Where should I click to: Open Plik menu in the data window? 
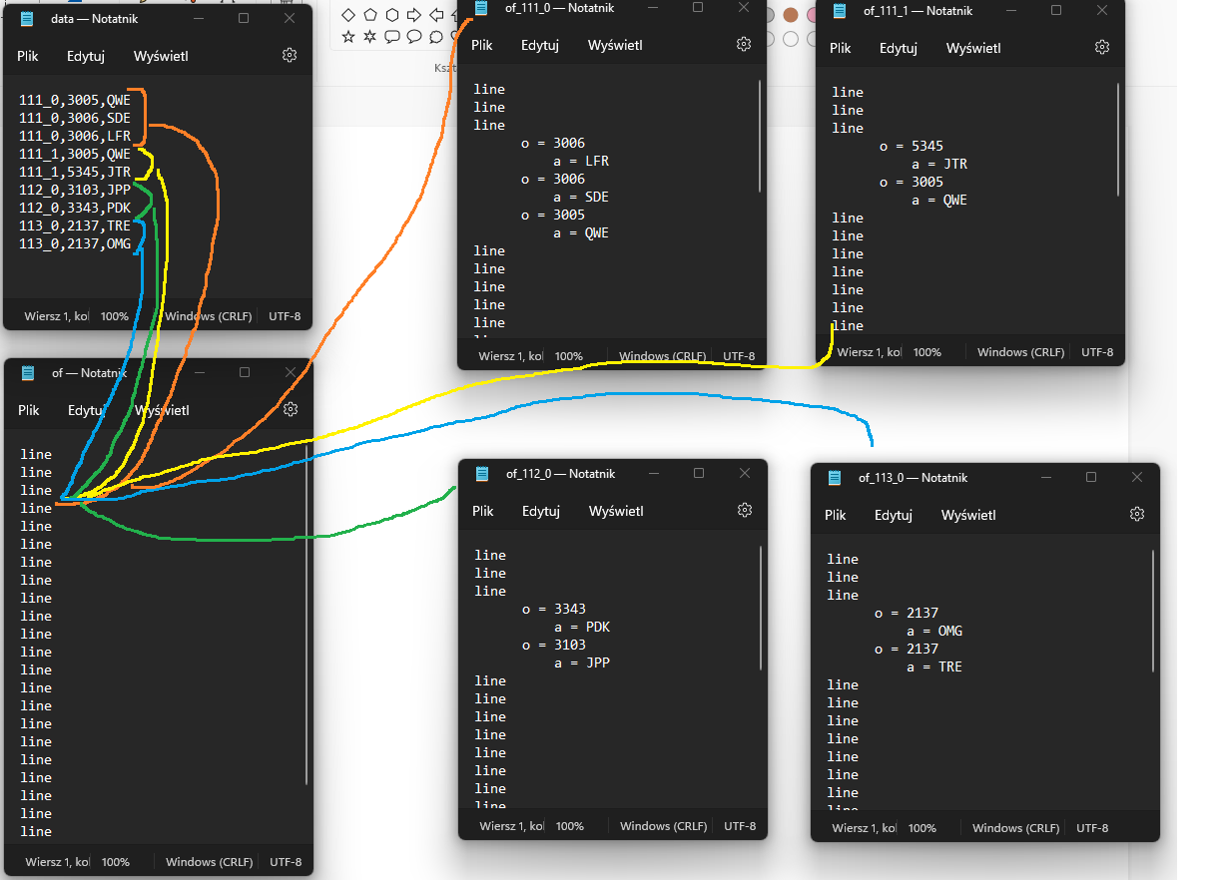pyautogui.click(x=27, y=56)
